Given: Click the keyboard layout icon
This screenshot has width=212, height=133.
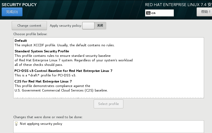Looking at the screenshot, I should pyautogui.click(x=148, y=13).
